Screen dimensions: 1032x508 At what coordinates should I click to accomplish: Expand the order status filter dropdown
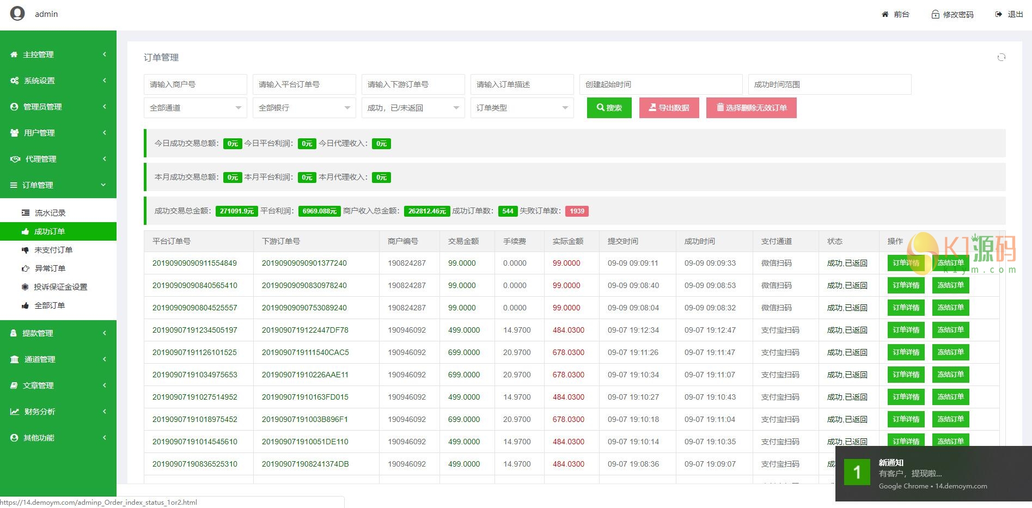click(413, 108)
